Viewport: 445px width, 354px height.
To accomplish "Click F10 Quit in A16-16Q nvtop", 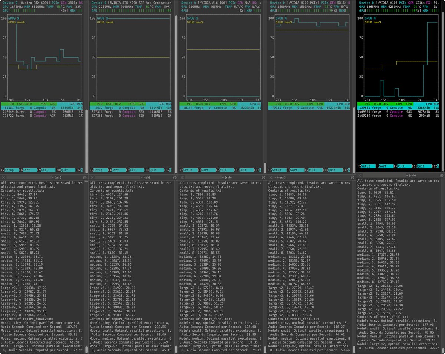I will [x=244, y=170].
